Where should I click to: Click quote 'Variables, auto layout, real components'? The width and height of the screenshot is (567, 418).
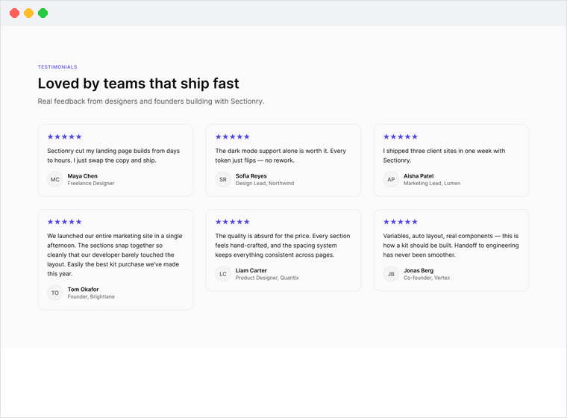click(451, 246)
